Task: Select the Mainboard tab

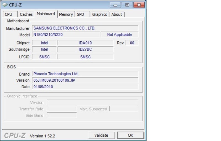Action: 46,14
